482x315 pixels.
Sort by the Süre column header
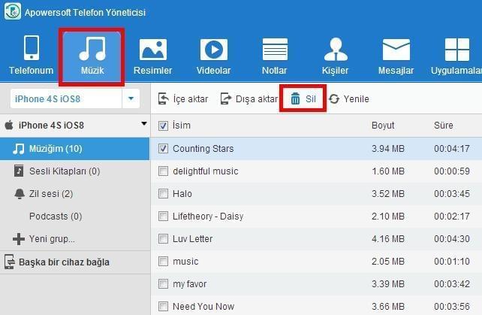(443, 126)
